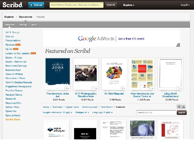Open the Scribd Store link
Screen dimensions: 194x145
[13, 119]
